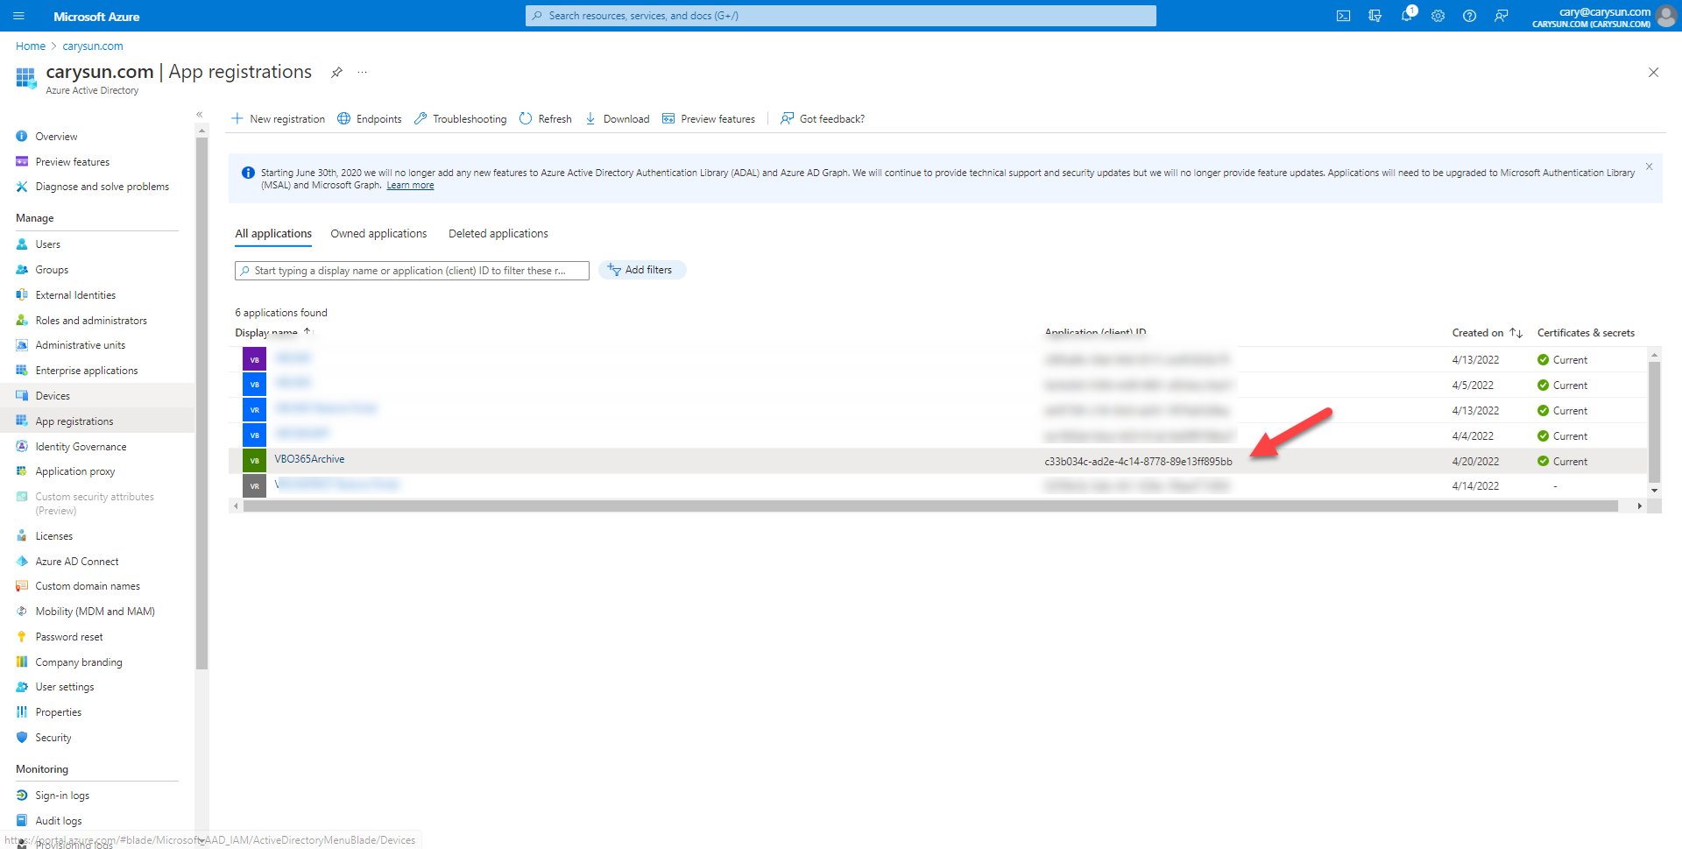Pin the App registrations blade
This screenshot has height=849, width=1682.
click(x=336, y=73)
